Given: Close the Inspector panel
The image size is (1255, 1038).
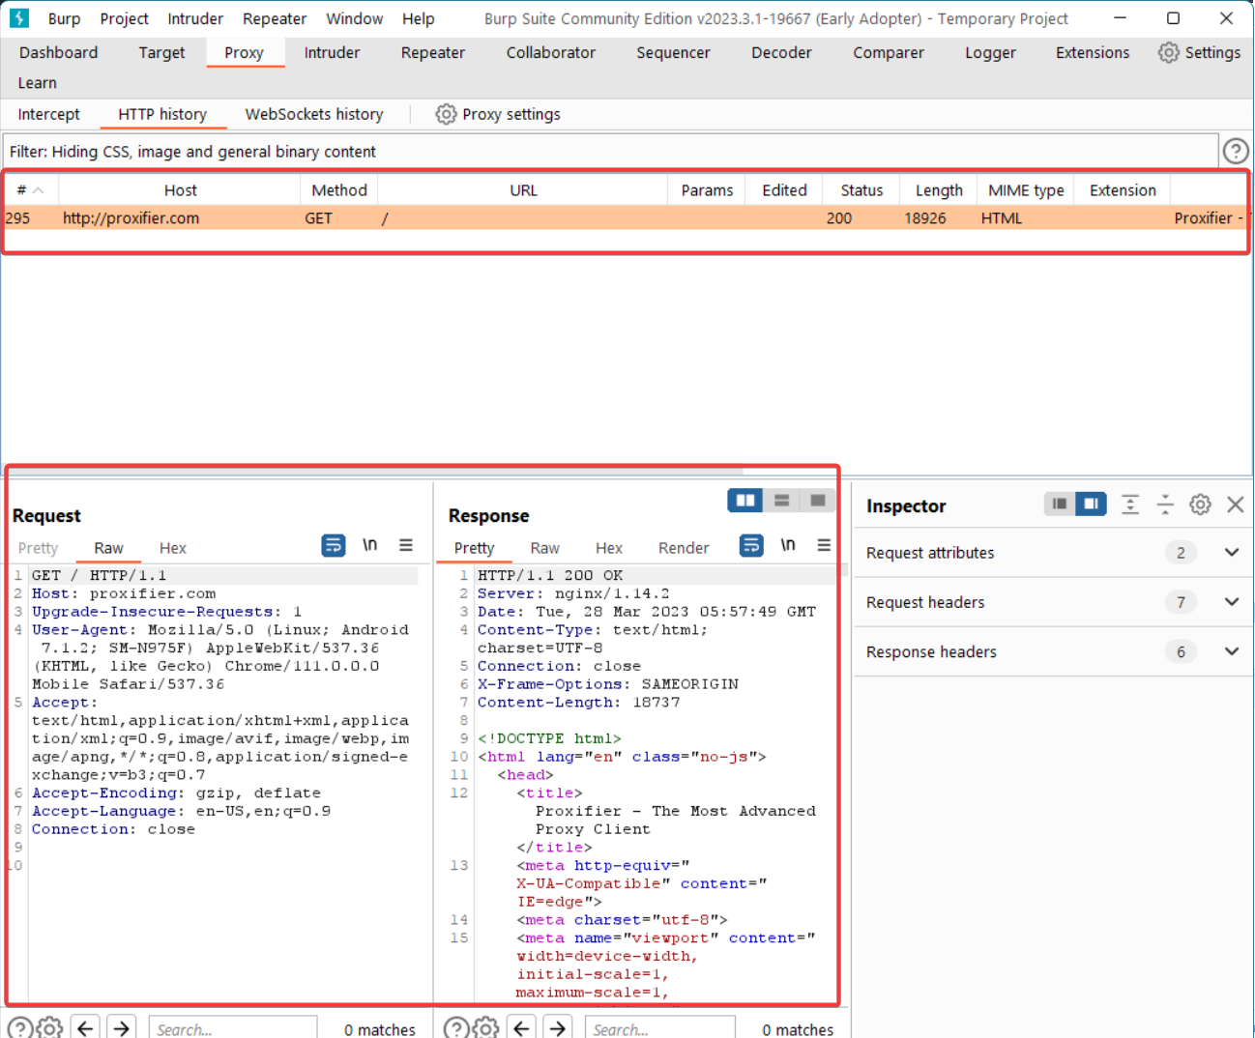Looking at the screenshot, I should click(1235, 505).
